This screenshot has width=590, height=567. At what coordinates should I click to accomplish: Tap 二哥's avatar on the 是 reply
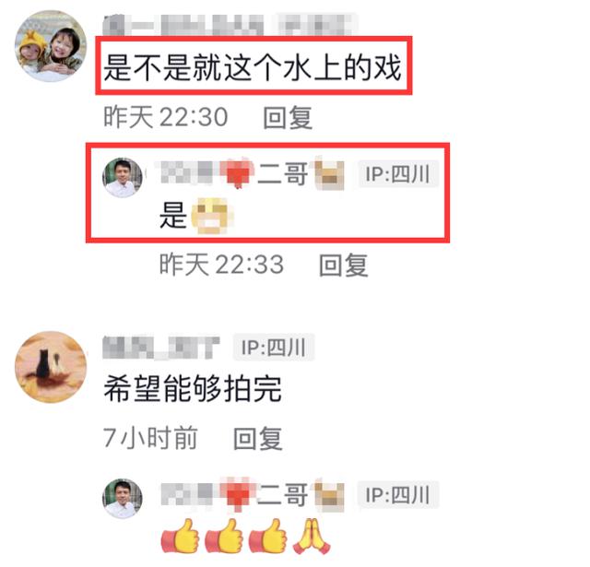point(123,178)
